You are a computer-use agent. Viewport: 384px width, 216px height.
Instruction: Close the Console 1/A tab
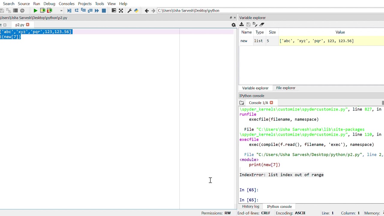271,103
